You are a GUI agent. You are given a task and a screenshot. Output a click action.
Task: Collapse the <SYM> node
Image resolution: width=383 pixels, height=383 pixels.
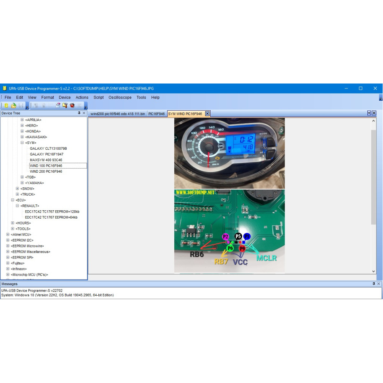(x=22, y=142)
